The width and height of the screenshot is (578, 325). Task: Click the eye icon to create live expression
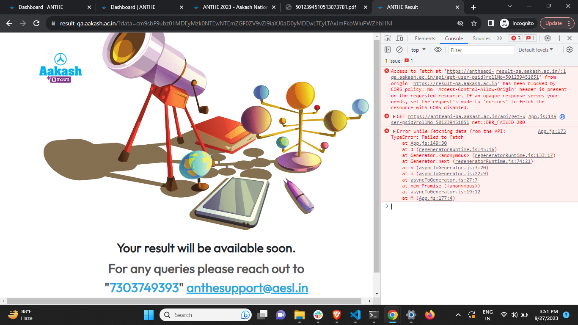[438, 50]
